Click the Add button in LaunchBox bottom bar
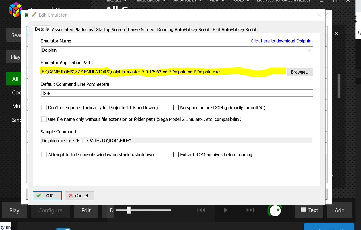361x230 pixels. 340,210
